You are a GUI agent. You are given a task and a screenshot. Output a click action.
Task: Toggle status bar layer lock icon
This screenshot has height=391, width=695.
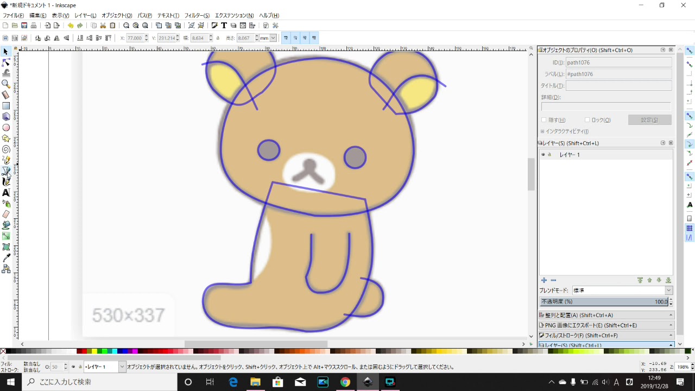pyautogui.click(x=80, y=367)
